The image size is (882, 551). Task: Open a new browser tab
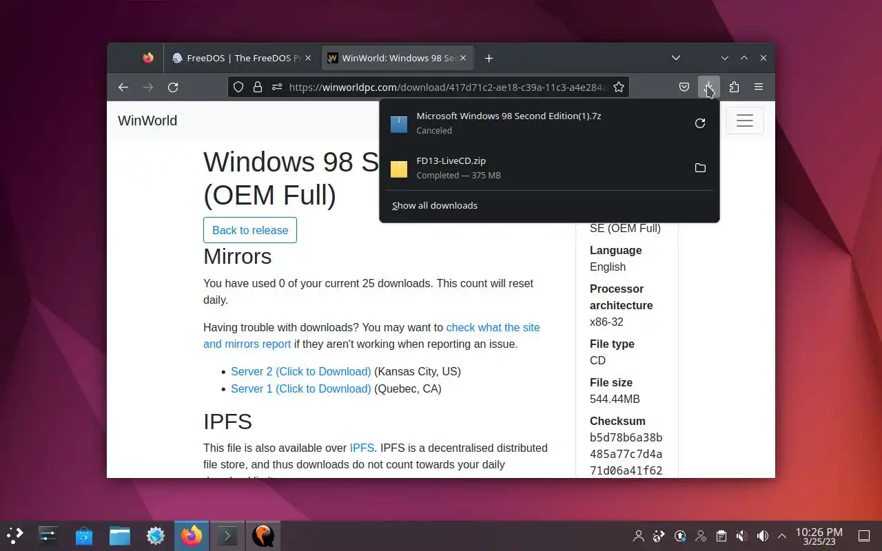click(489, 59)
